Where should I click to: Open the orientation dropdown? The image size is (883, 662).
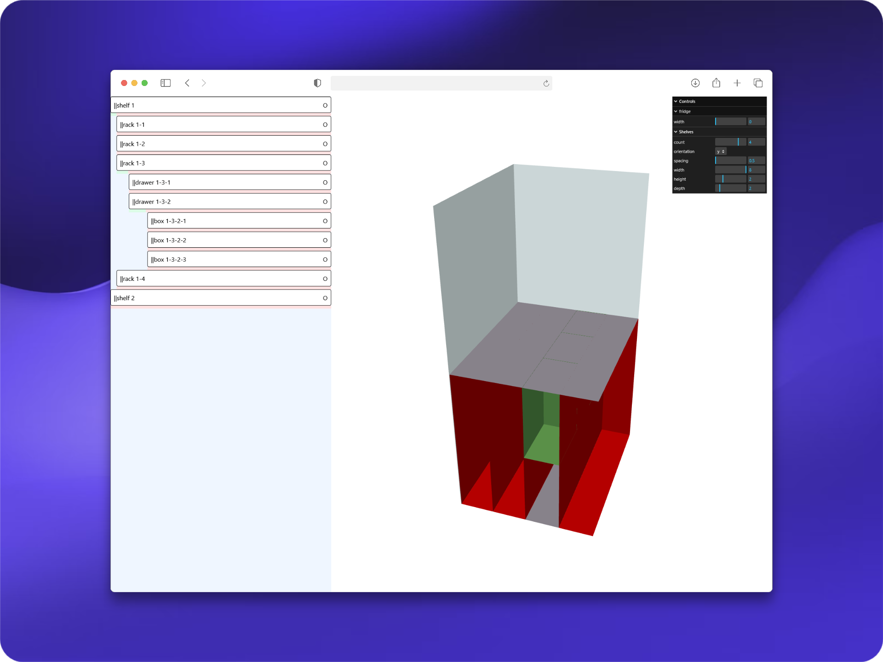(721, 151)
